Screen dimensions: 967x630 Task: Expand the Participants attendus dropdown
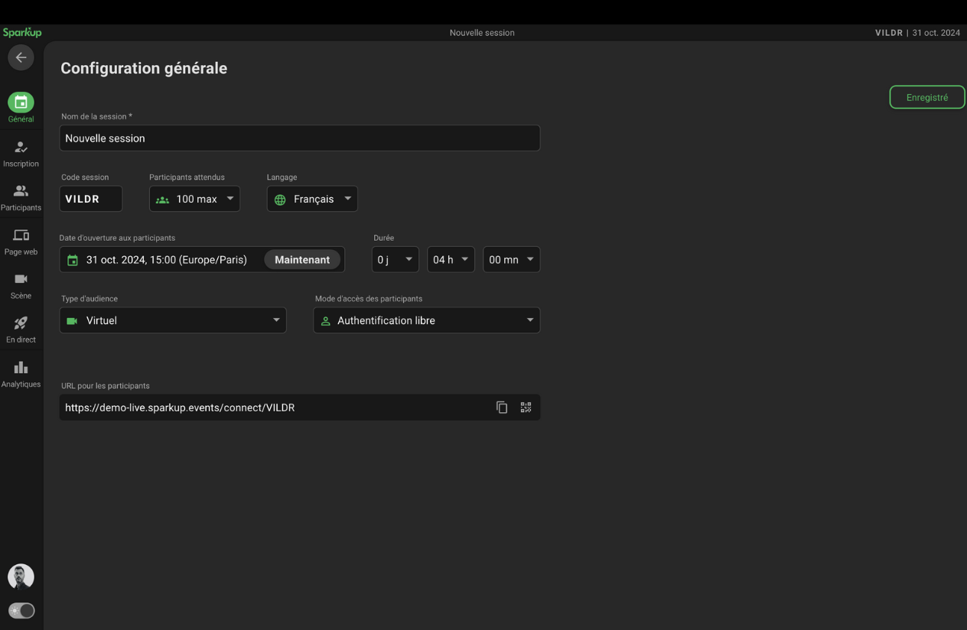tap(194, 199)
